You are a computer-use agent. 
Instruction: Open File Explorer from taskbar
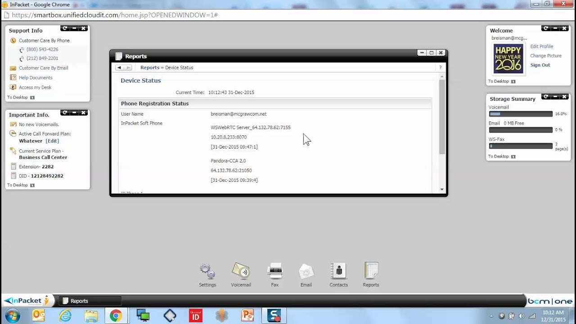(91, 315)
